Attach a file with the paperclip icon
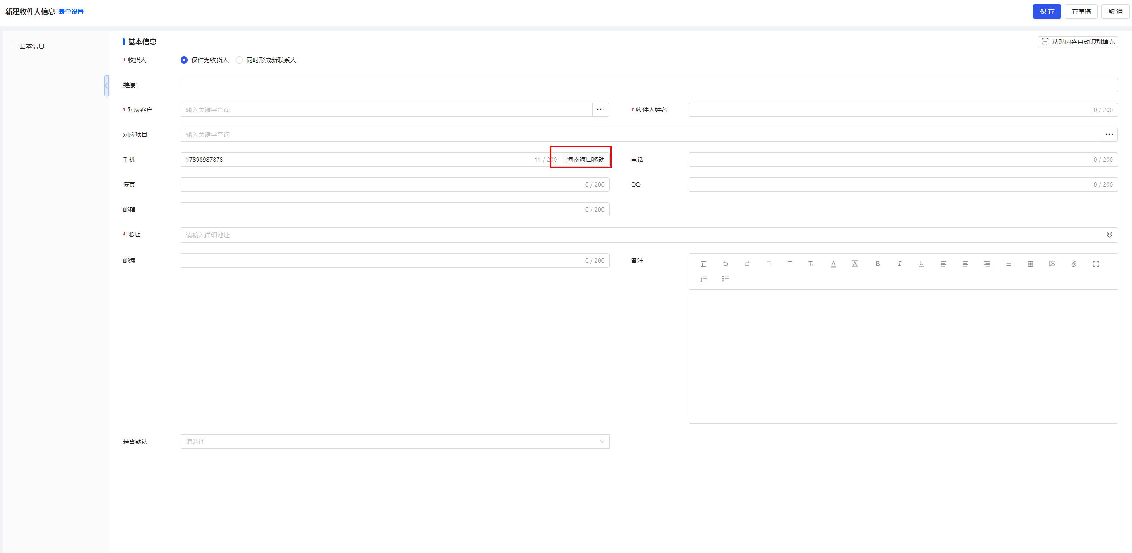The image size is (1132, 553). pyautogui.click(x=1074, y=264)
